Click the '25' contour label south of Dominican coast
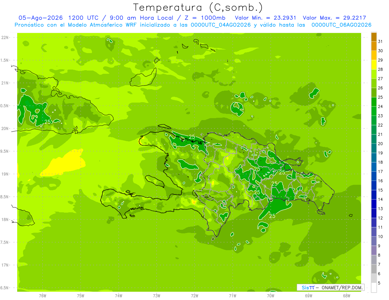 click(272, 216)
